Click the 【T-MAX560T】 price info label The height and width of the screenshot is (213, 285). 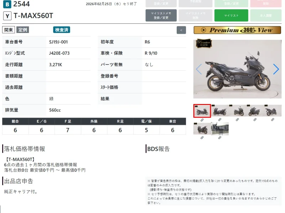tap(20, 159)
